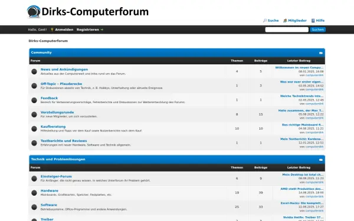The image size is (354, 221).
Task: Click the blue Suchen button
Action: [x=317, y=29]
